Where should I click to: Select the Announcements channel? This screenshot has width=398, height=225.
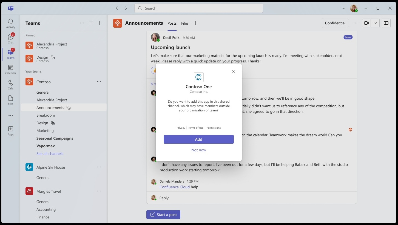click(x=64, y=108)
